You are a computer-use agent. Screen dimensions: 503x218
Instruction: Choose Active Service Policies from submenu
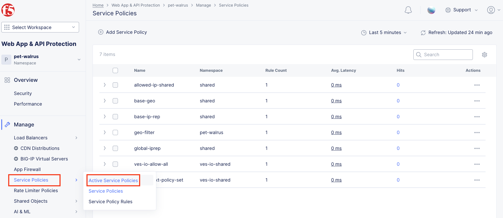(113, 181)
